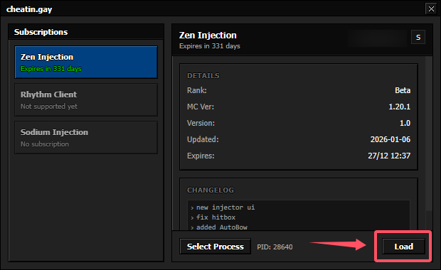The height and width of the screenshot is (270, 441).
Task: Click the Load button
Action: pos(403,247)
